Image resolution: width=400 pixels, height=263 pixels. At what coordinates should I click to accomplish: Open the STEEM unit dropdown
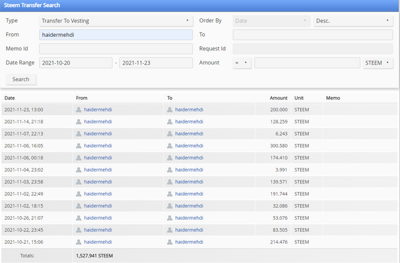(377, 63)
